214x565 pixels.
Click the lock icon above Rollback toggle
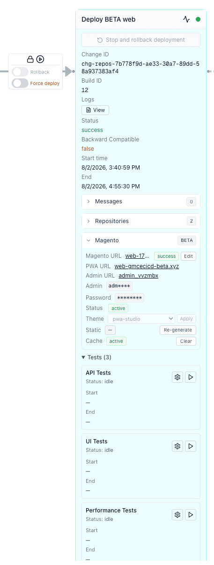click(x=30, y=59)
